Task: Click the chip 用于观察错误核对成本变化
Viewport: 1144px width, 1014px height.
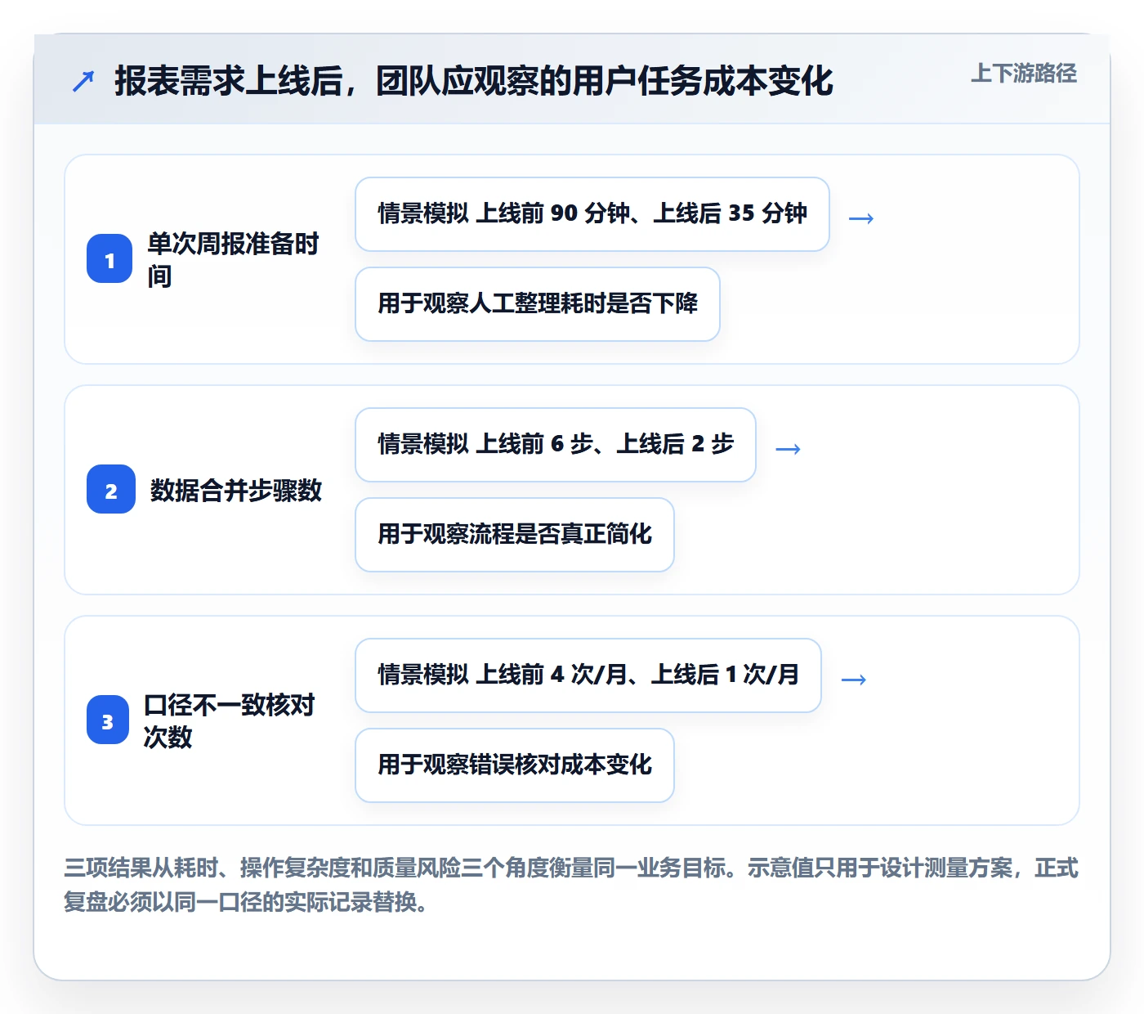Action: [x=515, y=765]
